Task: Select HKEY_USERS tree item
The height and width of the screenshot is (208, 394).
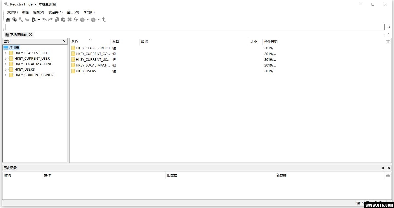Action: [25, 70]
